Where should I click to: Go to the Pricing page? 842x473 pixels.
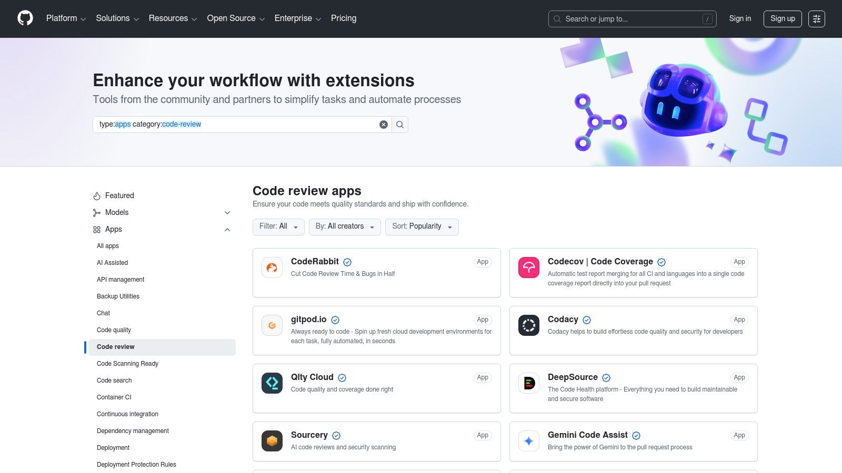pyautogui.click(x=344, y=18)
